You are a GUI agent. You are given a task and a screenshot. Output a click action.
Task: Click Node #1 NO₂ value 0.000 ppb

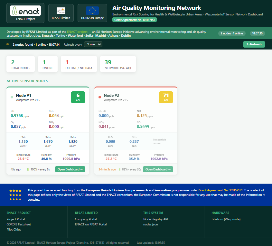point(56,127)
